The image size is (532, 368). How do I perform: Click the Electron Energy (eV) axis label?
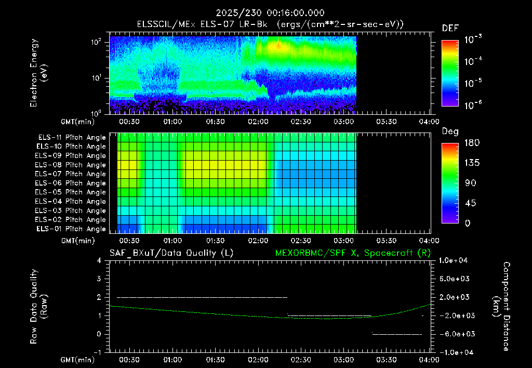[x=38, y=73]
